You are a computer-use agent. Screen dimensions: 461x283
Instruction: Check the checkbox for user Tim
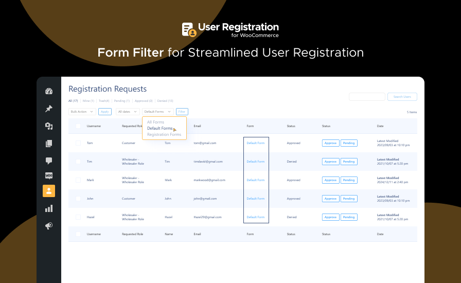click(x=78, y=162)
